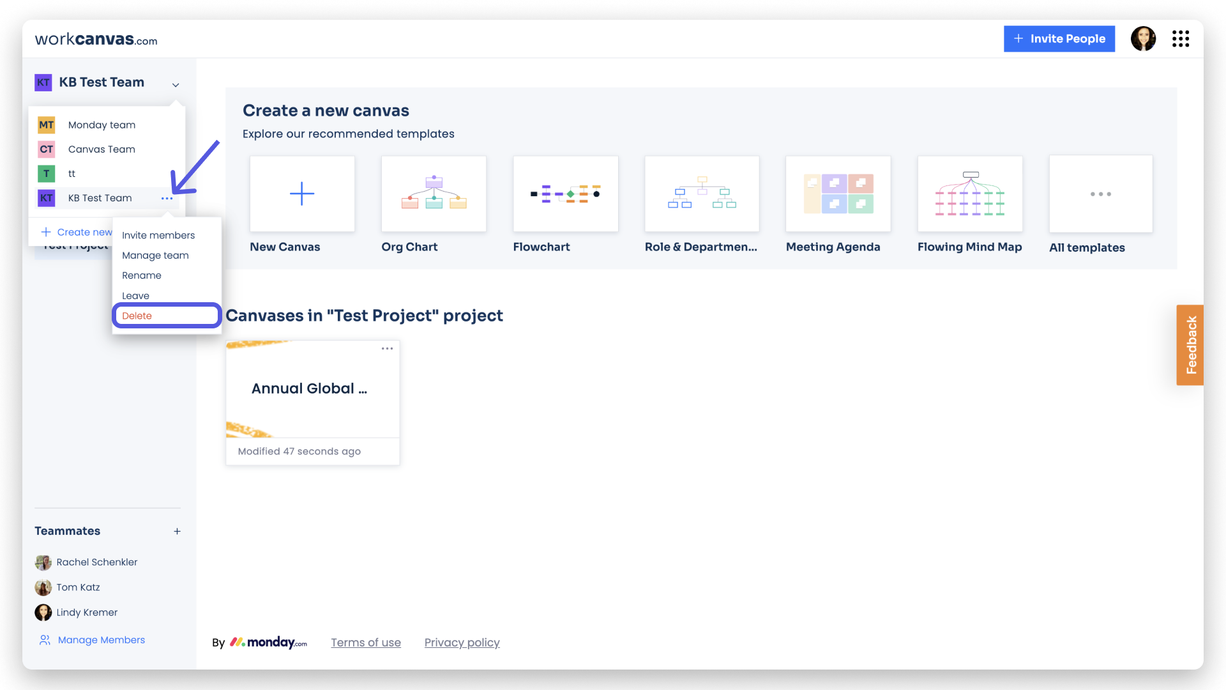This screenshot has height=690, width=1226.
Task: Pick the Flowing Mind Map template
Action: [970, 194]
